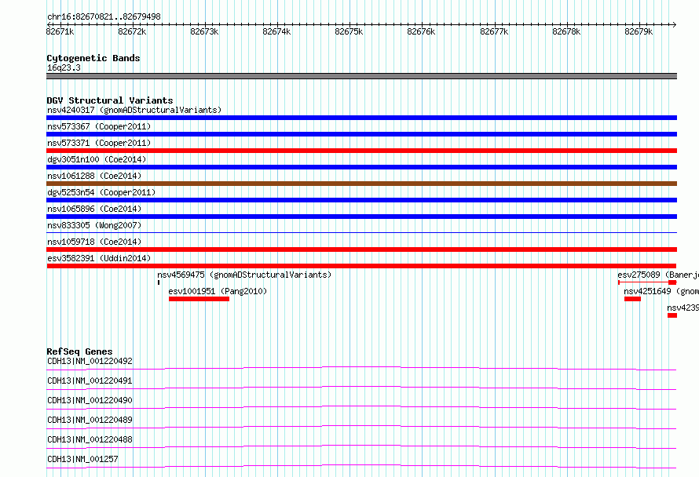Click the esv275089 variant label
The image size is (699, 477).
tap(658, 275)
